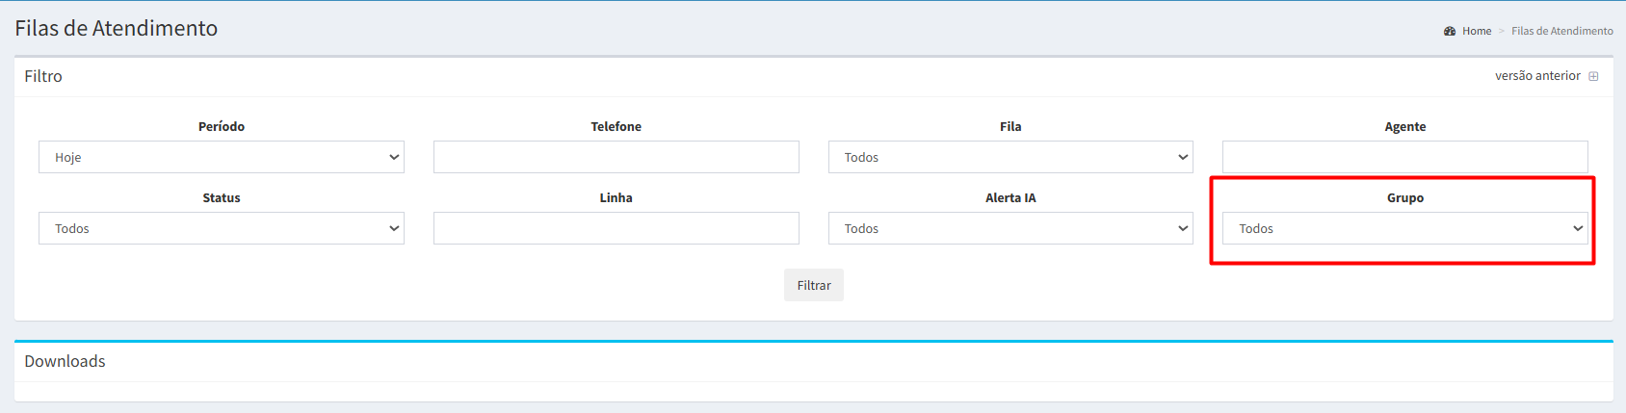Viewport: 1626px width, 413px height.
Task: Focus the Linha input field
Action: coord(616,228)
